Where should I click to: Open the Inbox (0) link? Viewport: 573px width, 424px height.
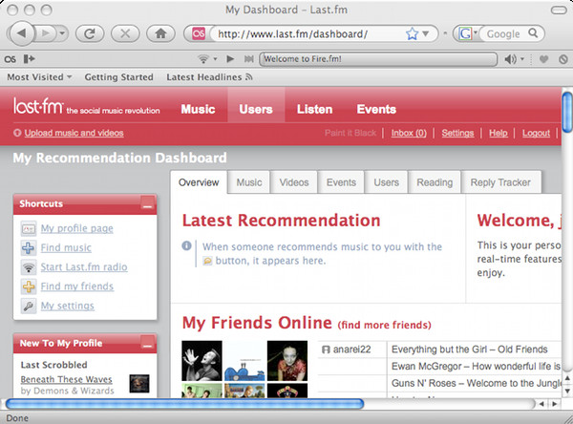point(409,133)
